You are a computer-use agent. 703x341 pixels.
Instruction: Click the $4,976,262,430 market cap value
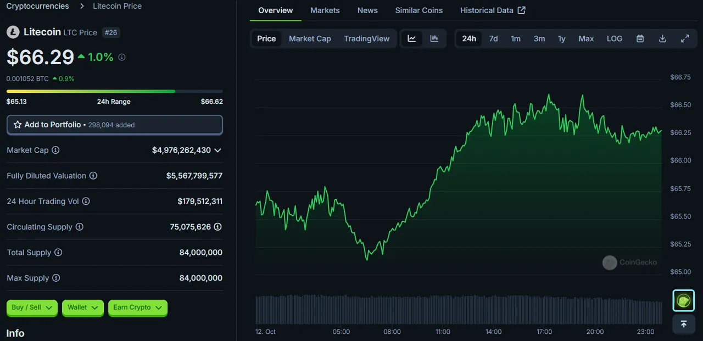click(x=181, y=150)
